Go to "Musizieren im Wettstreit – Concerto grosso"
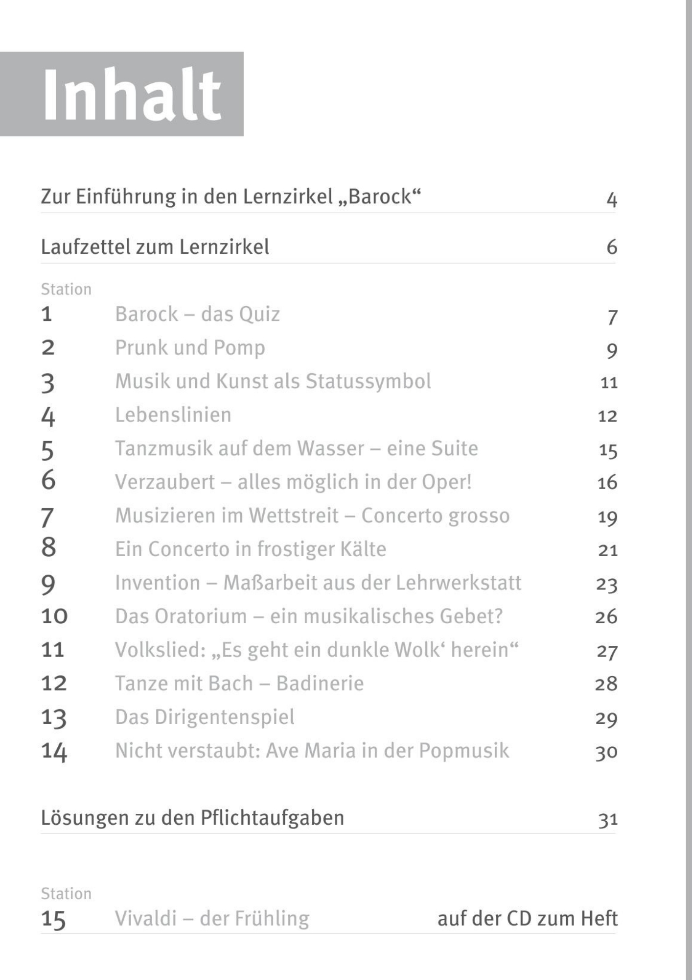Screen dimensions: 692x980 (x=312, y=515)
